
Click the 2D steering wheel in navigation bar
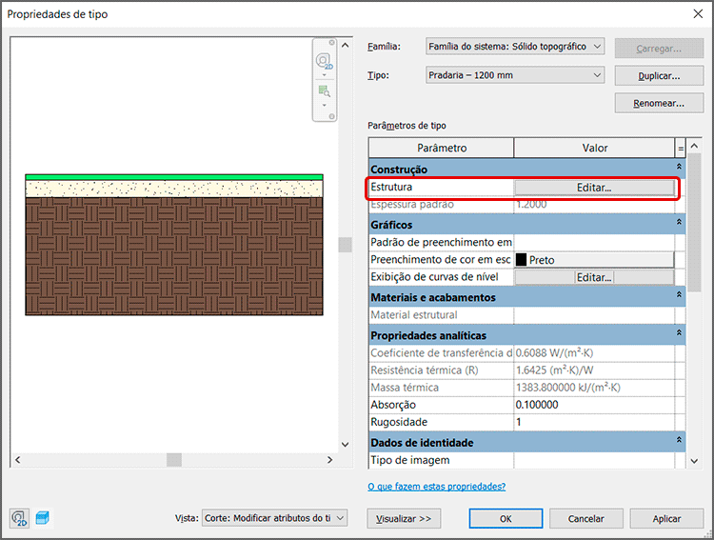click(324, 61)
